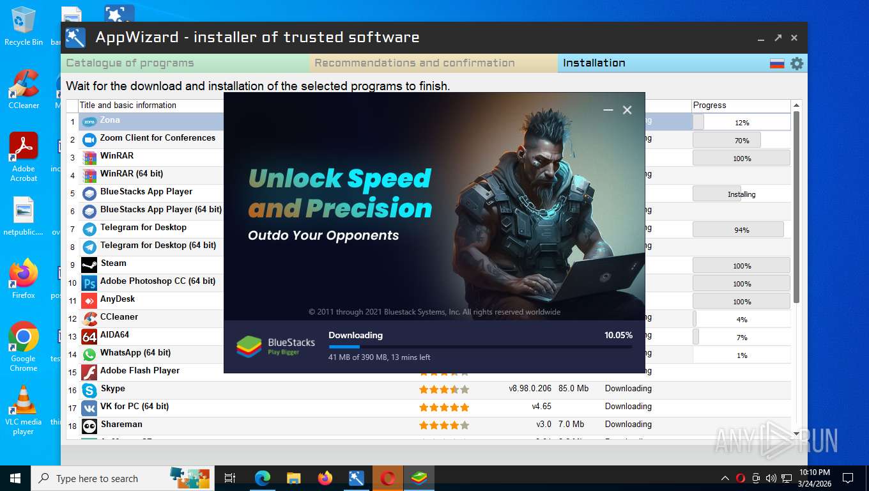The image size is (869, 491).
Task: Click Microsoft Edge on the taskbar
Action: (263, 478)
